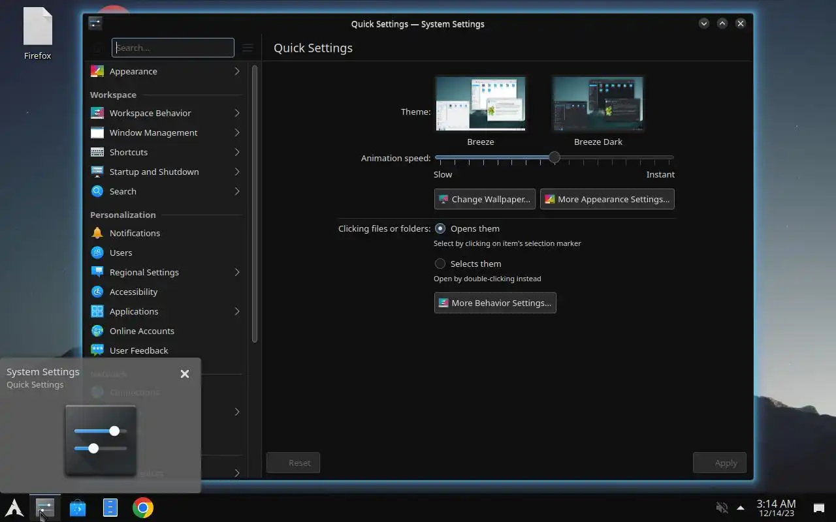The height and width of the screenshot is (522, 836).
Task: Show hidden system tray icons arrow
Action: [740, 508]
